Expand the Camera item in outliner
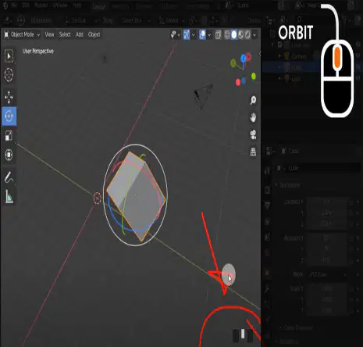Screen dimensions: 363x347 point(279,56)
